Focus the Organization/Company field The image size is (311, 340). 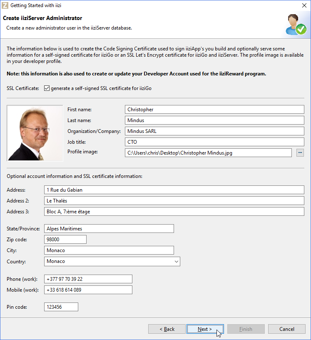click(x=214, y=131)
